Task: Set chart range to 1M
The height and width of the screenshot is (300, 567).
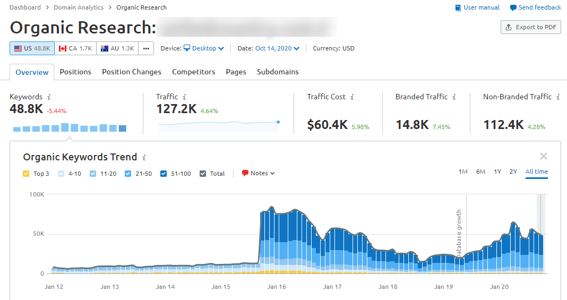Action: click(463, 172)
